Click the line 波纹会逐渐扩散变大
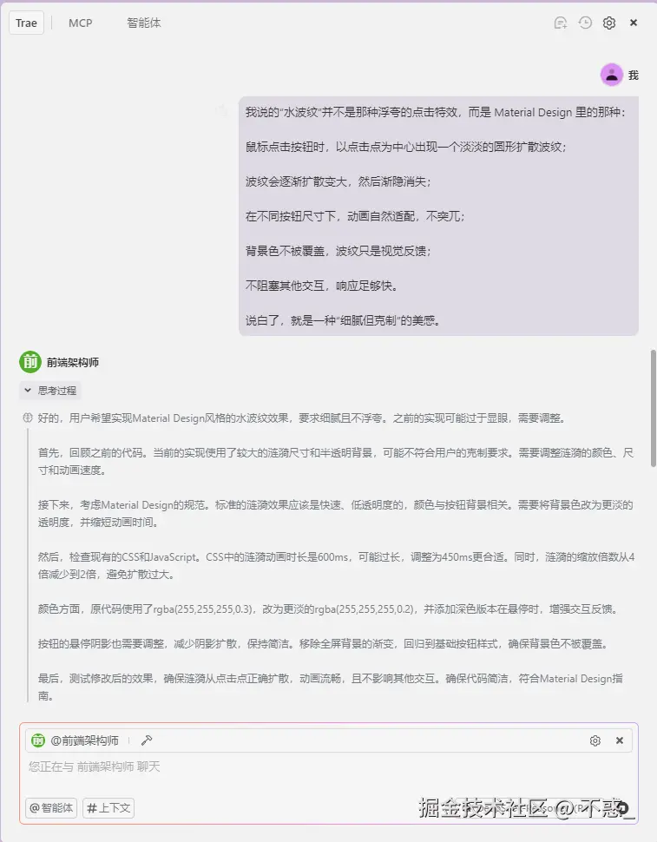This screenshot has height=842, width=657. tap(338, 181)
